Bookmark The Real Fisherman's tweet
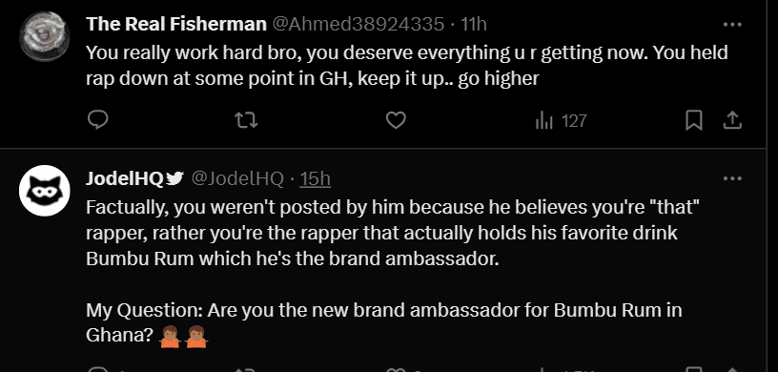The image size is (778, 372). 694,120
